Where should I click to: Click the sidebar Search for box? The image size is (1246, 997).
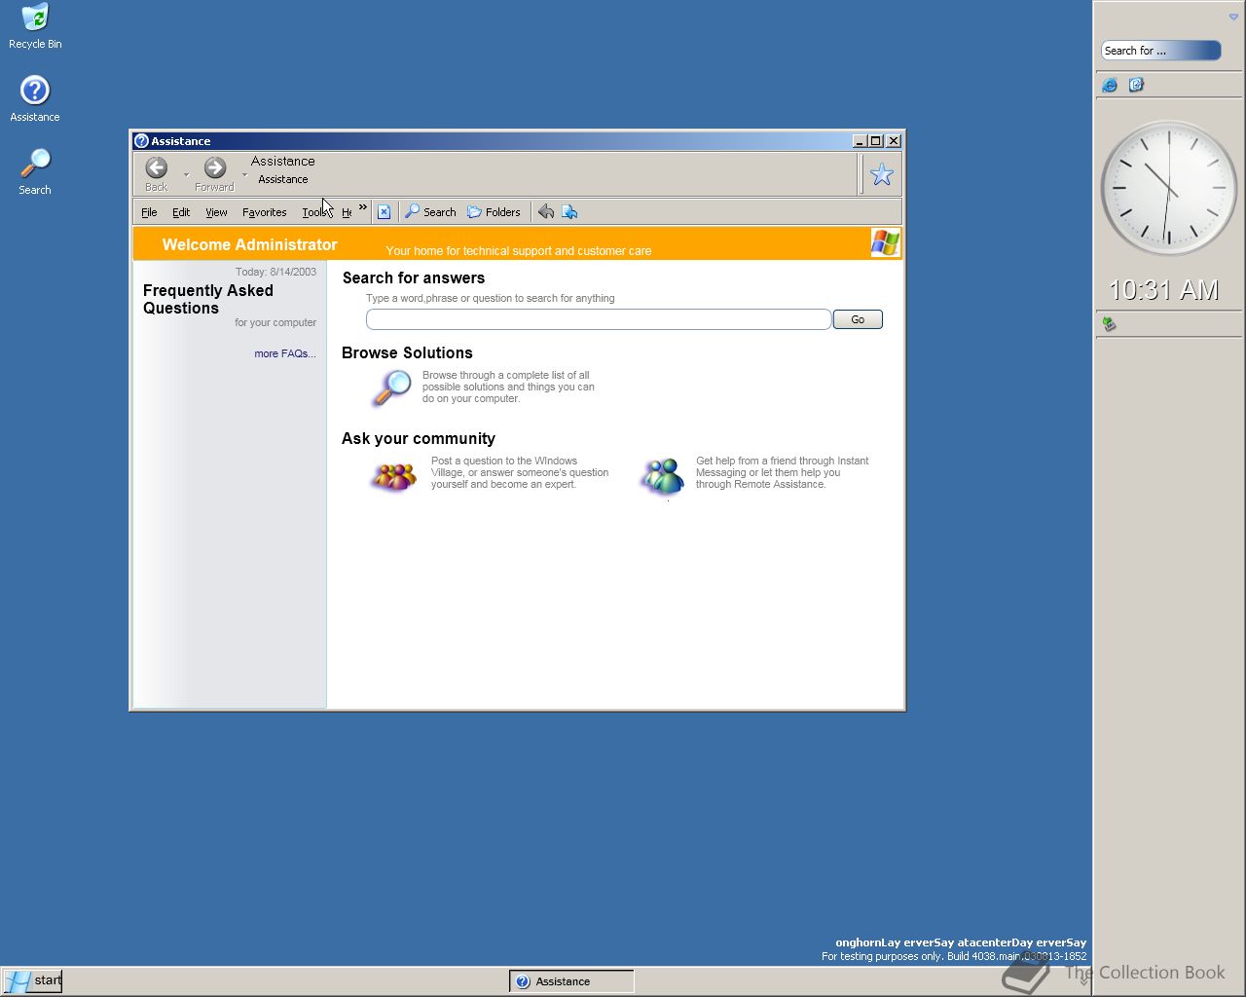(x=1161, y=51)
